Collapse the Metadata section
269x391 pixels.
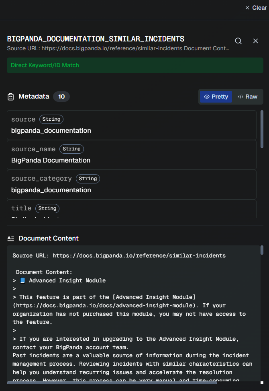point(34,96)
